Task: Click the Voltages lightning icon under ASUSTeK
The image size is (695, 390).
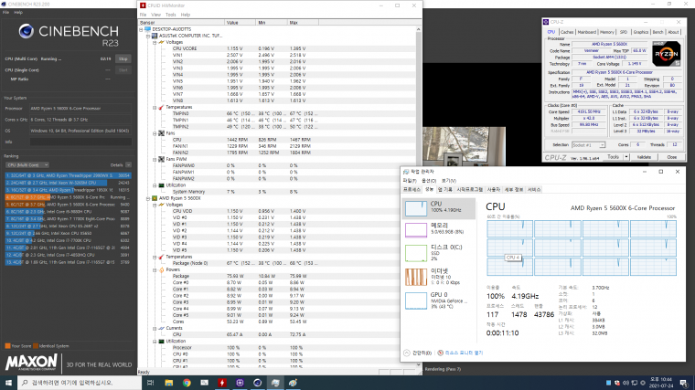Action: 161,43
